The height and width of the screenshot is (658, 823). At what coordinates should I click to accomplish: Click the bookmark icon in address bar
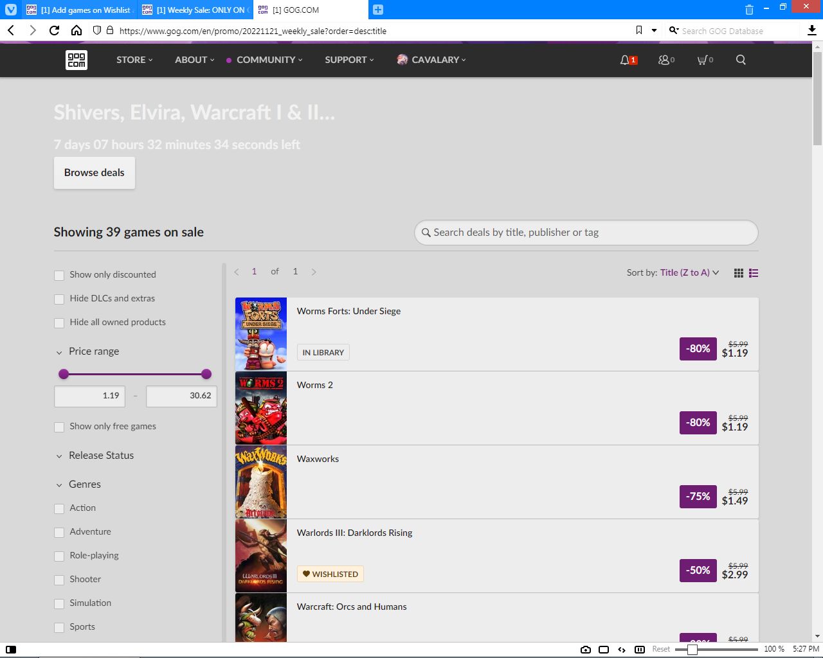(639, 30)
